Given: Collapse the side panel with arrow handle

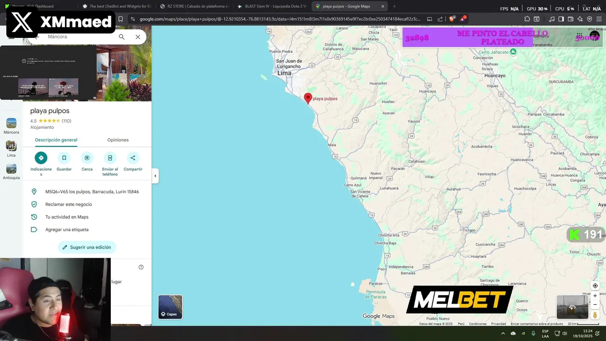Looking at the screenshot, I should [155, 176].
